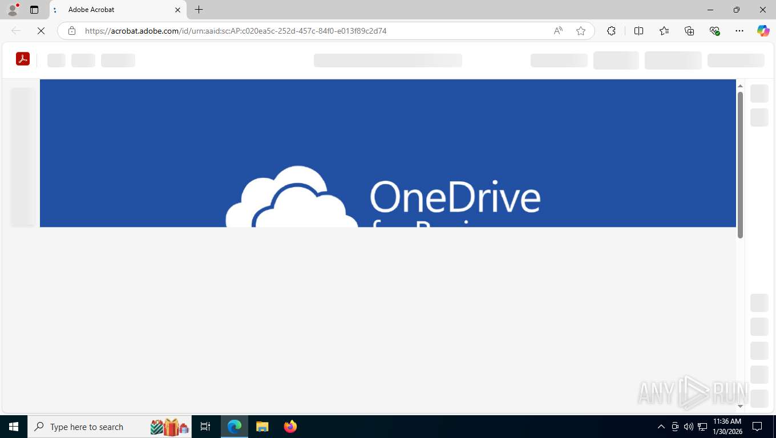Launch Firefox from taskbar

click(290, 427)
